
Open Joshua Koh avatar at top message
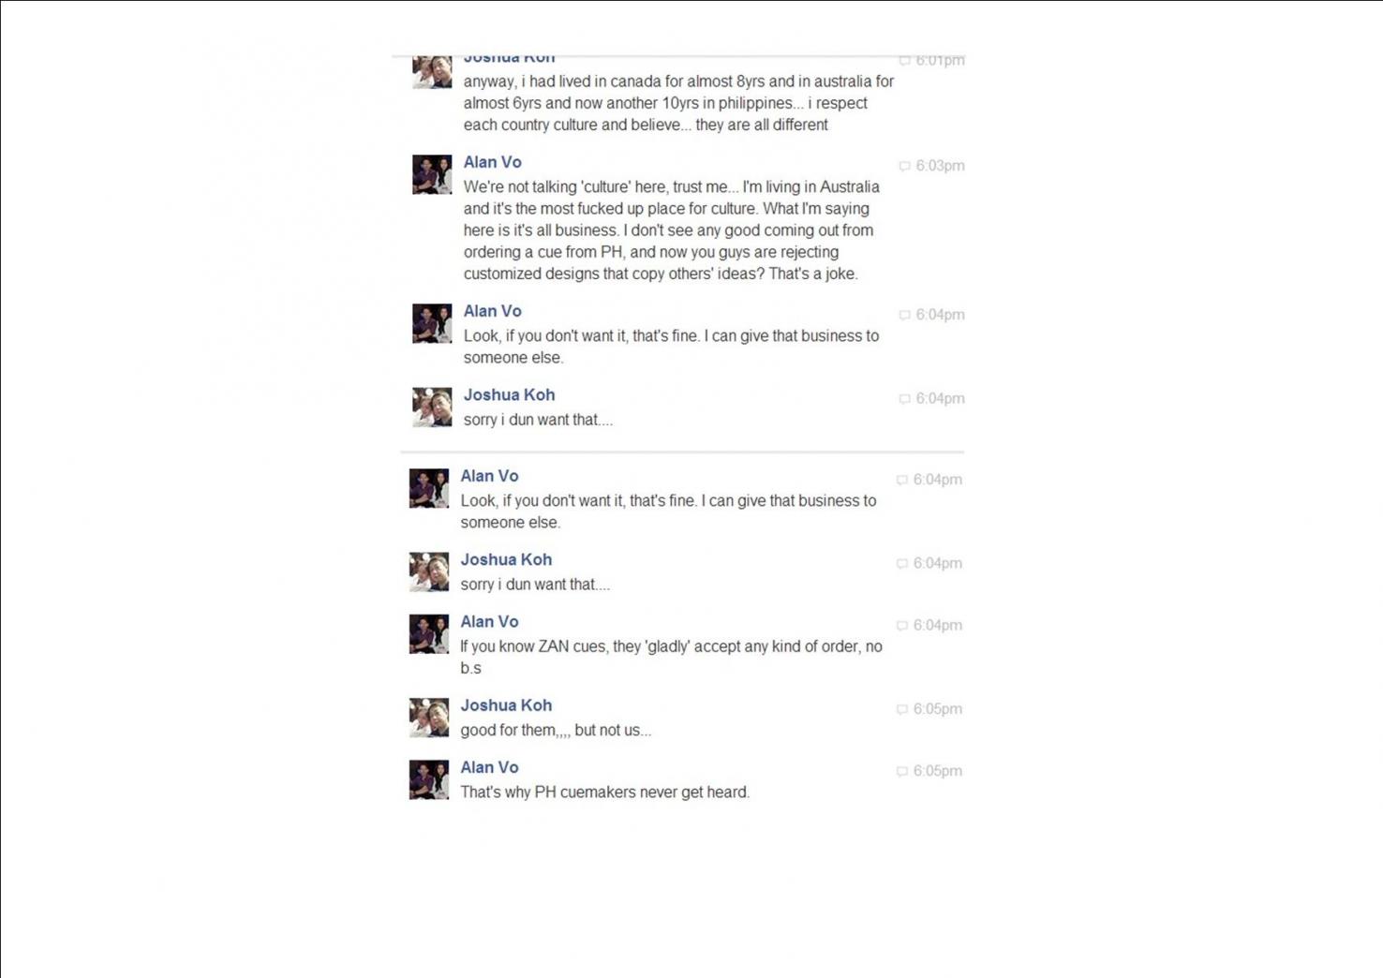pyautogui.click(x=432, y=71)
